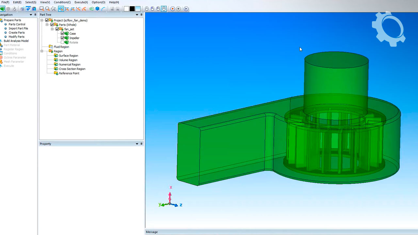This screenshot has width=418, height=235.
Task: Uncheck the Impeller part checkbox
Action: (62, 38)
